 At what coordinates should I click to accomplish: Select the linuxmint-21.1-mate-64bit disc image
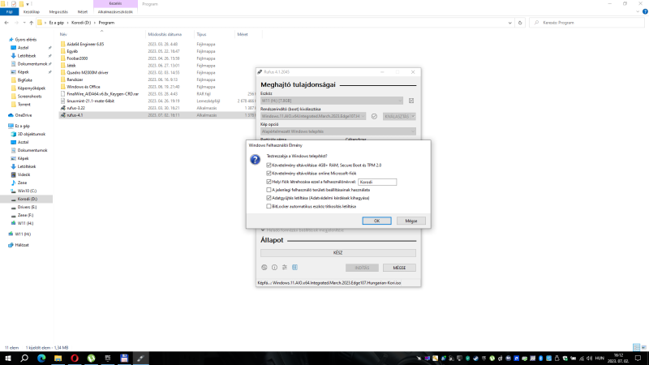click(x=90, y=101)
